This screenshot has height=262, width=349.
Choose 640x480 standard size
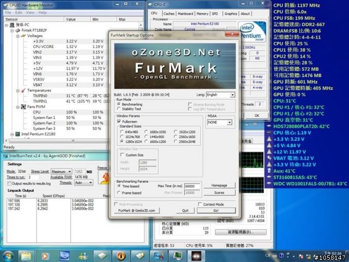(122, 132)
